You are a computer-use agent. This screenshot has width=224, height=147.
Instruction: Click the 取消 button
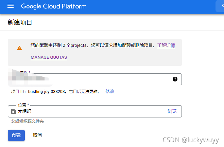[x=37, y=135]
